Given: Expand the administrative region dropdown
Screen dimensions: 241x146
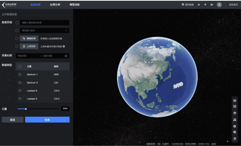Looking at the screenshot, I should 45,30.
